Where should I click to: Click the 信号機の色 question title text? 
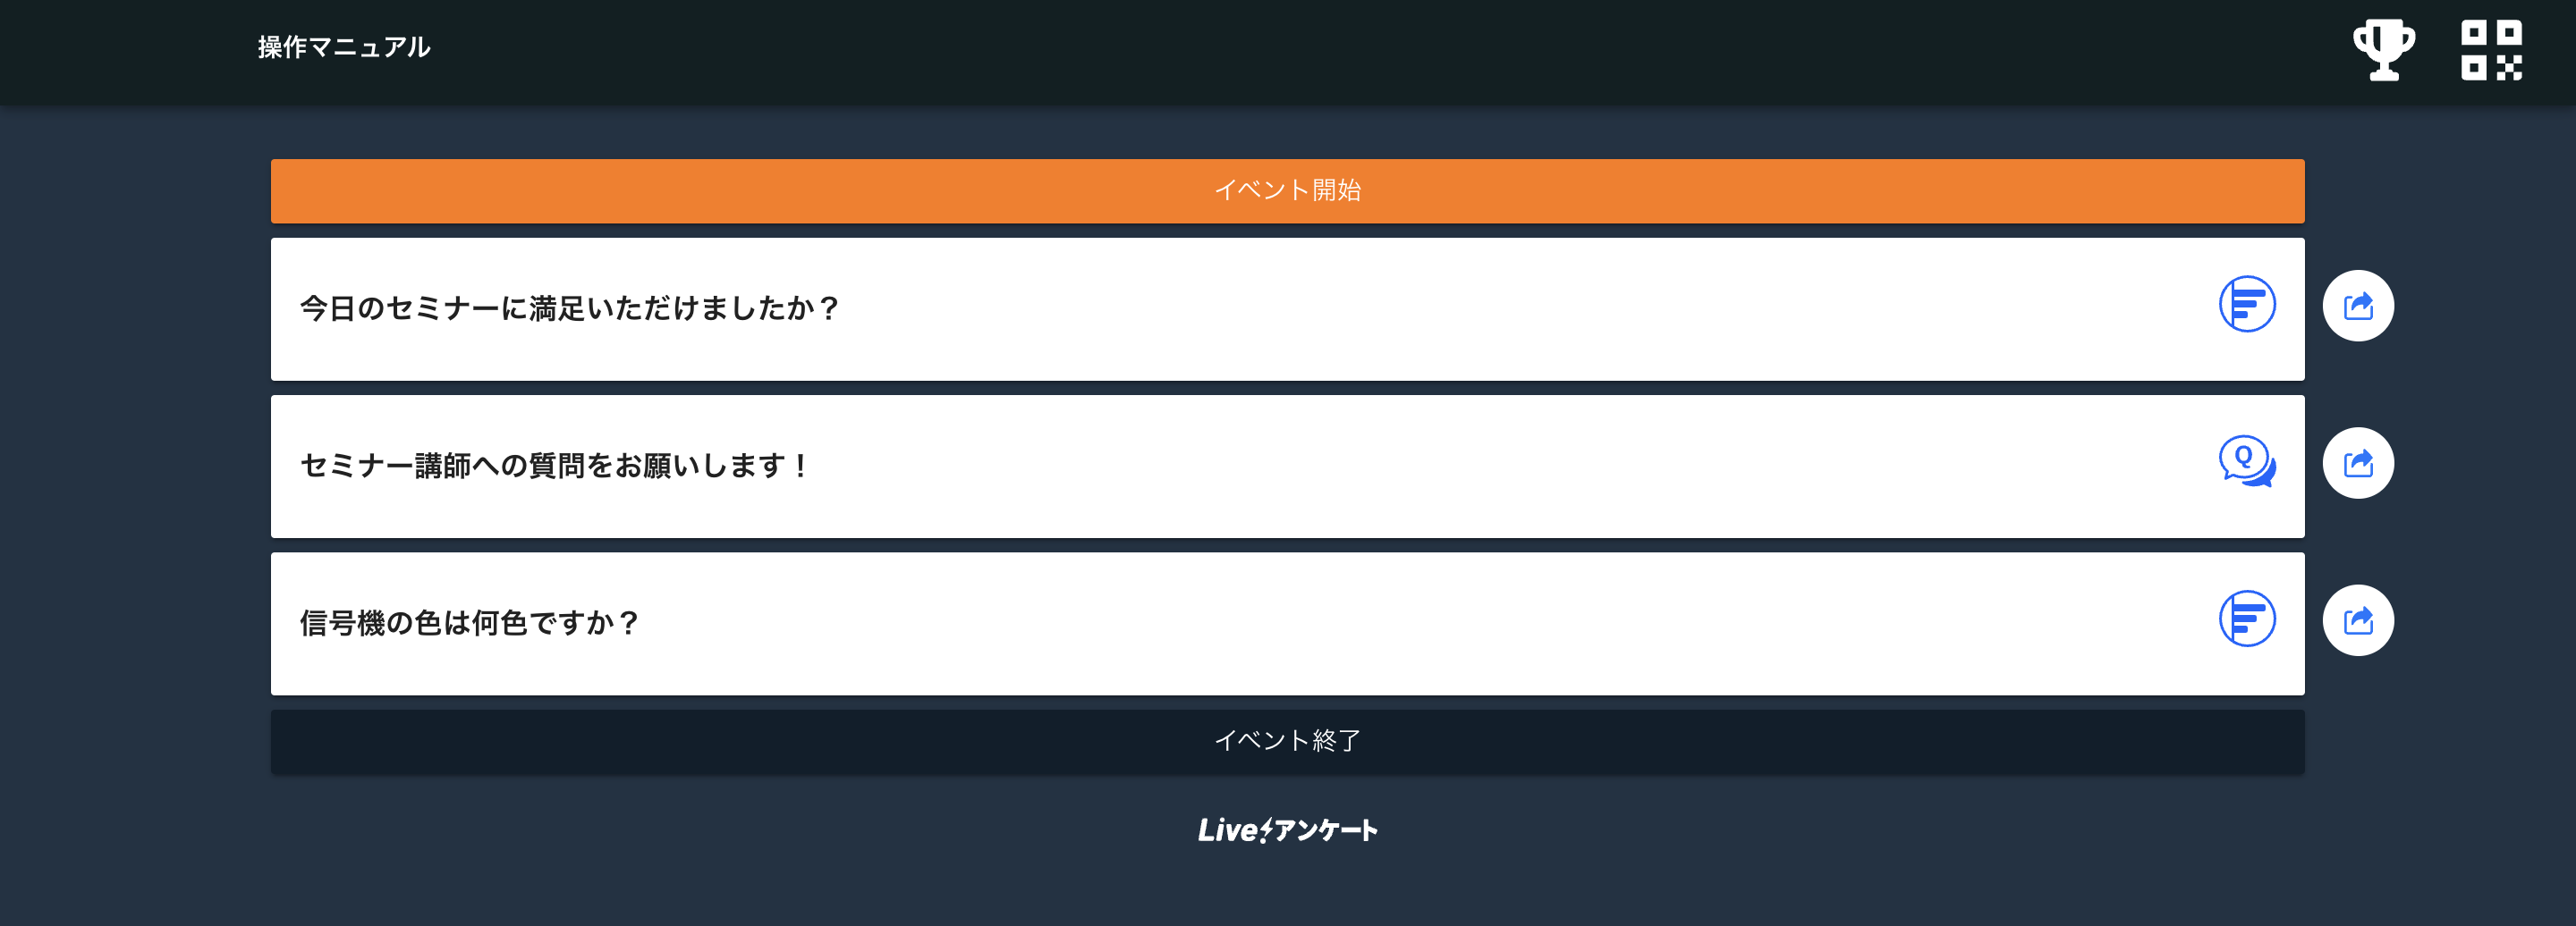pyautogui.click(x=470, y=623)
